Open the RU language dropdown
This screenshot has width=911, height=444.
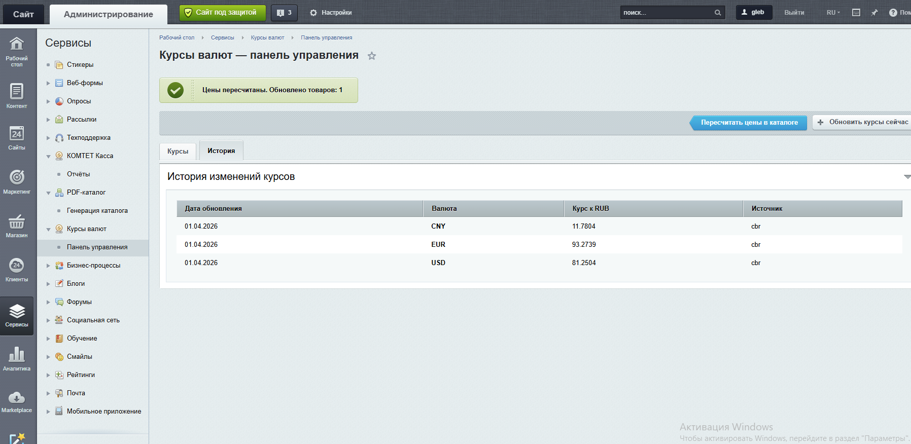coord(833,13)
